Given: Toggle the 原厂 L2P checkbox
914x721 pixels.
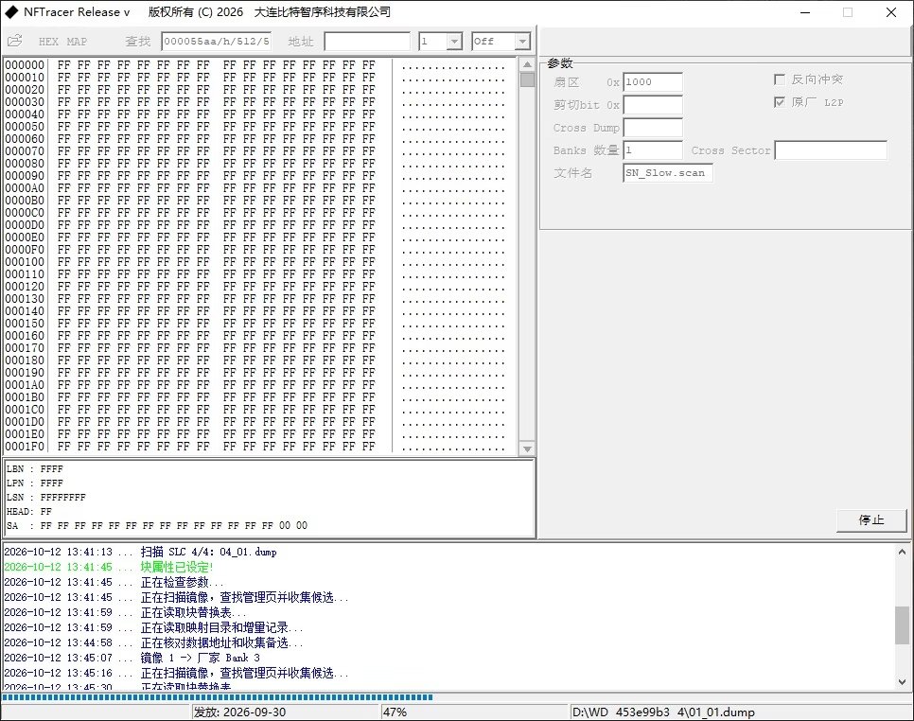Looking at the screenshot, I should click(780, 102).
